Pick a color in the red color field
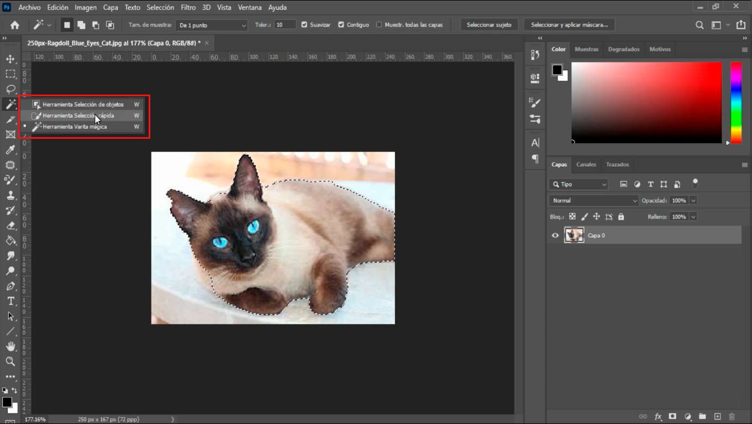 pyautogui.click(x=646, y=102)
